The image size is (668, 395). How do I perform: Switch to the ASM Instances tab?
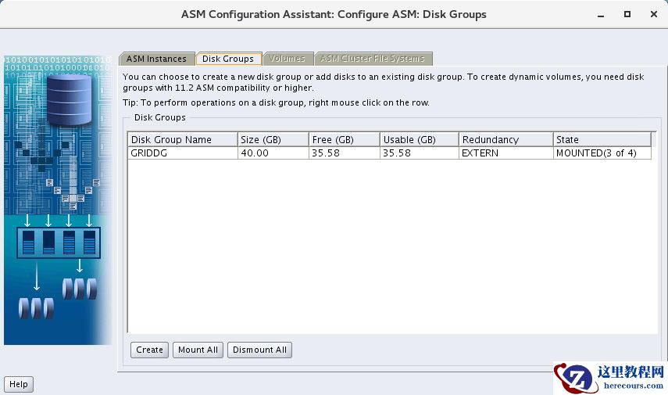click(x=156, y=59)
